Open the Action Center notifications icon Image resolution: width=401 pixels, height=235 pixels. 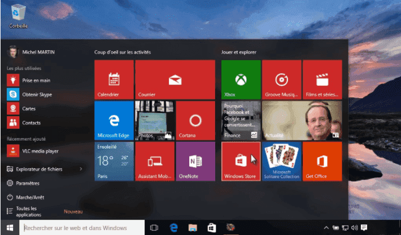click(x=364, y=227)
